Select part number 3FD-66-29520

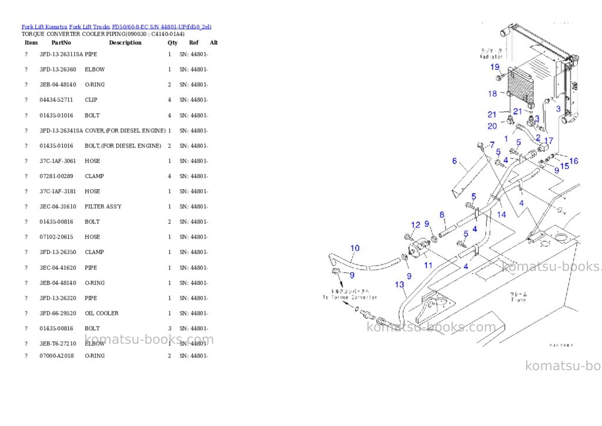pyautogui.click(x=58, y=313)
